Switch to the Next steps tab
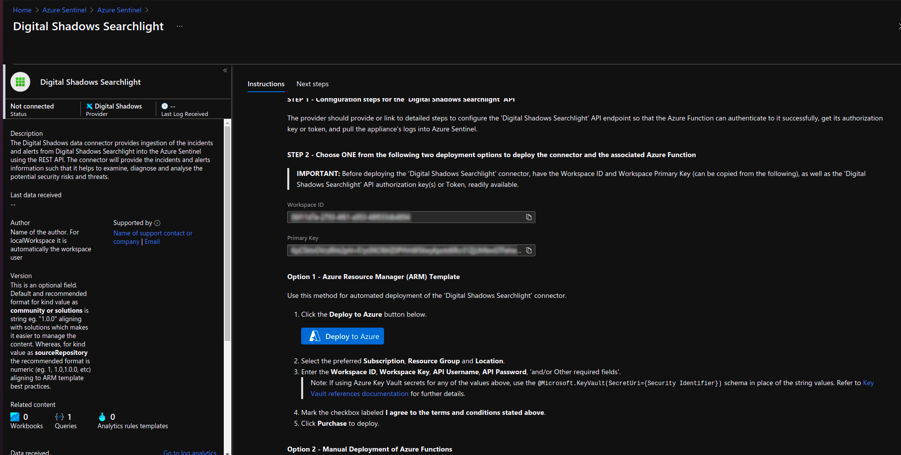 [x=313, y=84]
